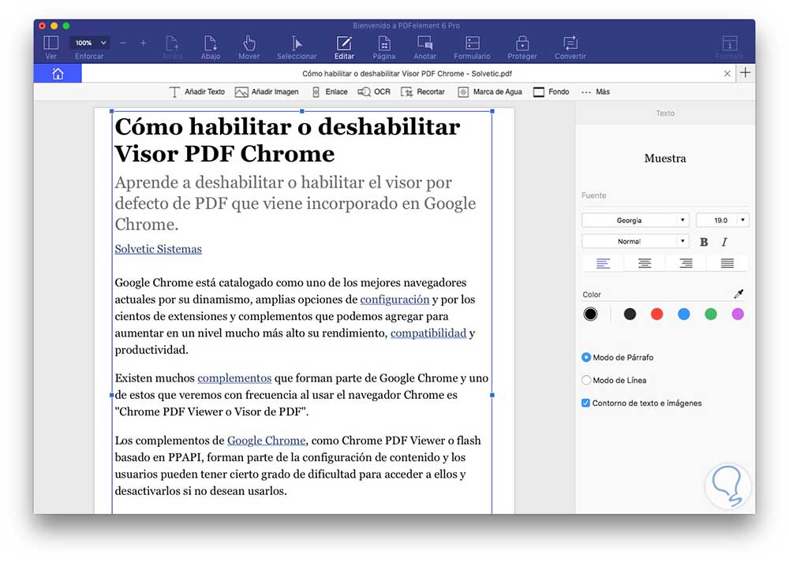The height and width of the screenshot is (562, 789).
Task: Open the 19.0 font size dropdown
Action: pos(723,220)
